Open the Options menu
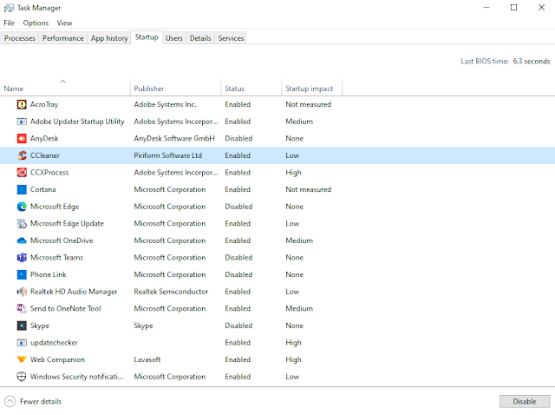Screen dimensions: 555x415 tap(36, 23)
